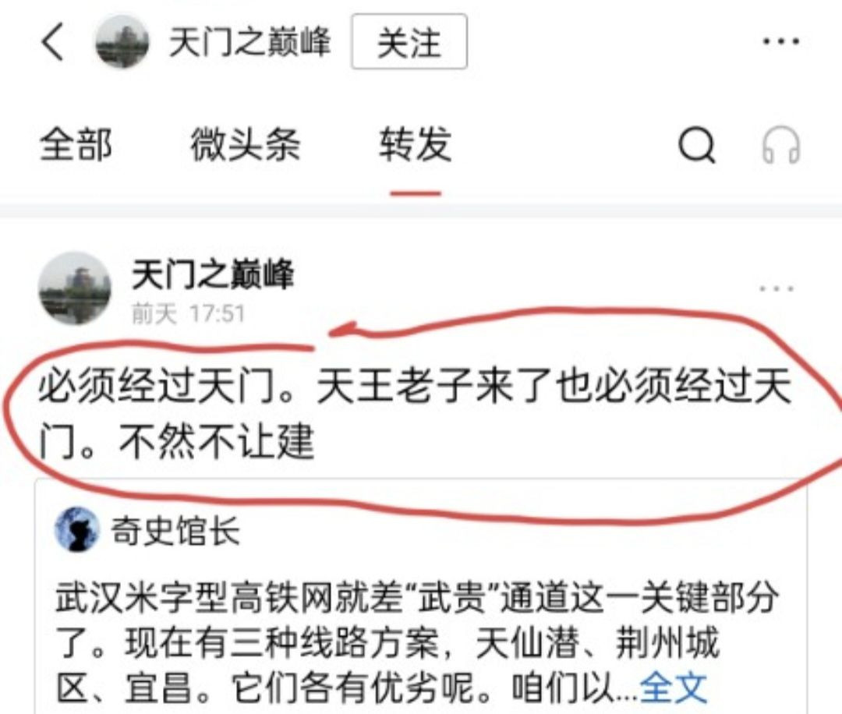Open the top-right three-dot more menu

coord(781,41)
